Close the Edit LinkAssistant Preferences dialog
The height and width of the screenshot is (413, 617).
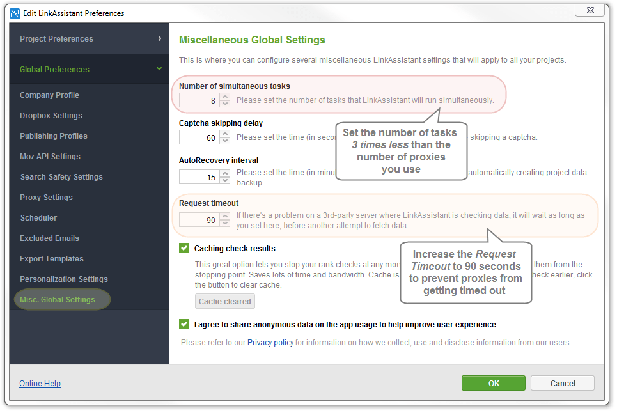(590, 11)
